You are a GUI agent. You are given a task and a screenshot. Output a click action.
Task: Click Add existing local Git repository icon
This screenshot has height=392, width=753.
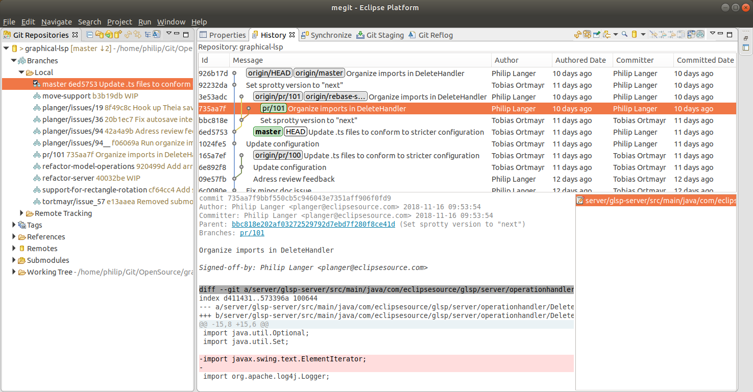click(100, 35)
